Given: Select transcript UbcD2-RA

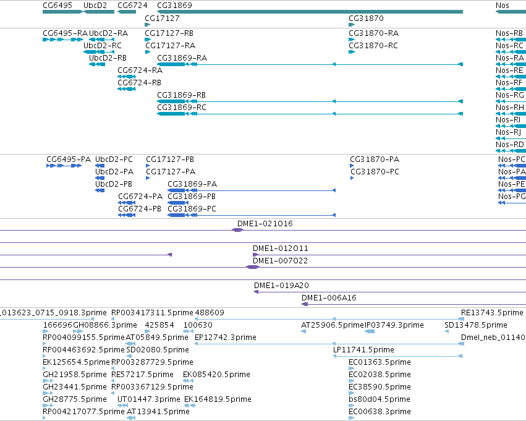Looking at the screenshot, I should [108, 33].
